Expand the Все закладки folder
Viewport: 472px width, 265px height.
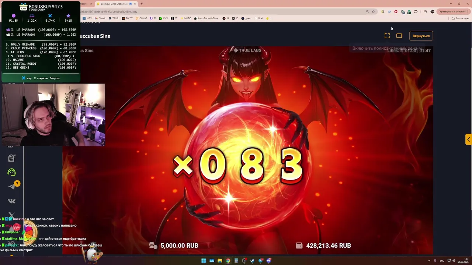(x=460, y=18)
